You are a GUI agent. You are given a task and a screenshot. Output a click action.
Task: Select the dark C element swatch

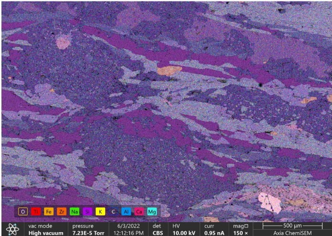[113, 211]
